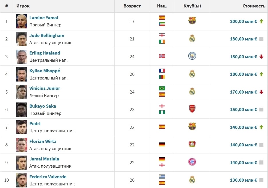The width and height of the screenshot is (268, 188).
Task: Click the green up arrow beside Yamal's value
Action: click(x=261, y=22)
